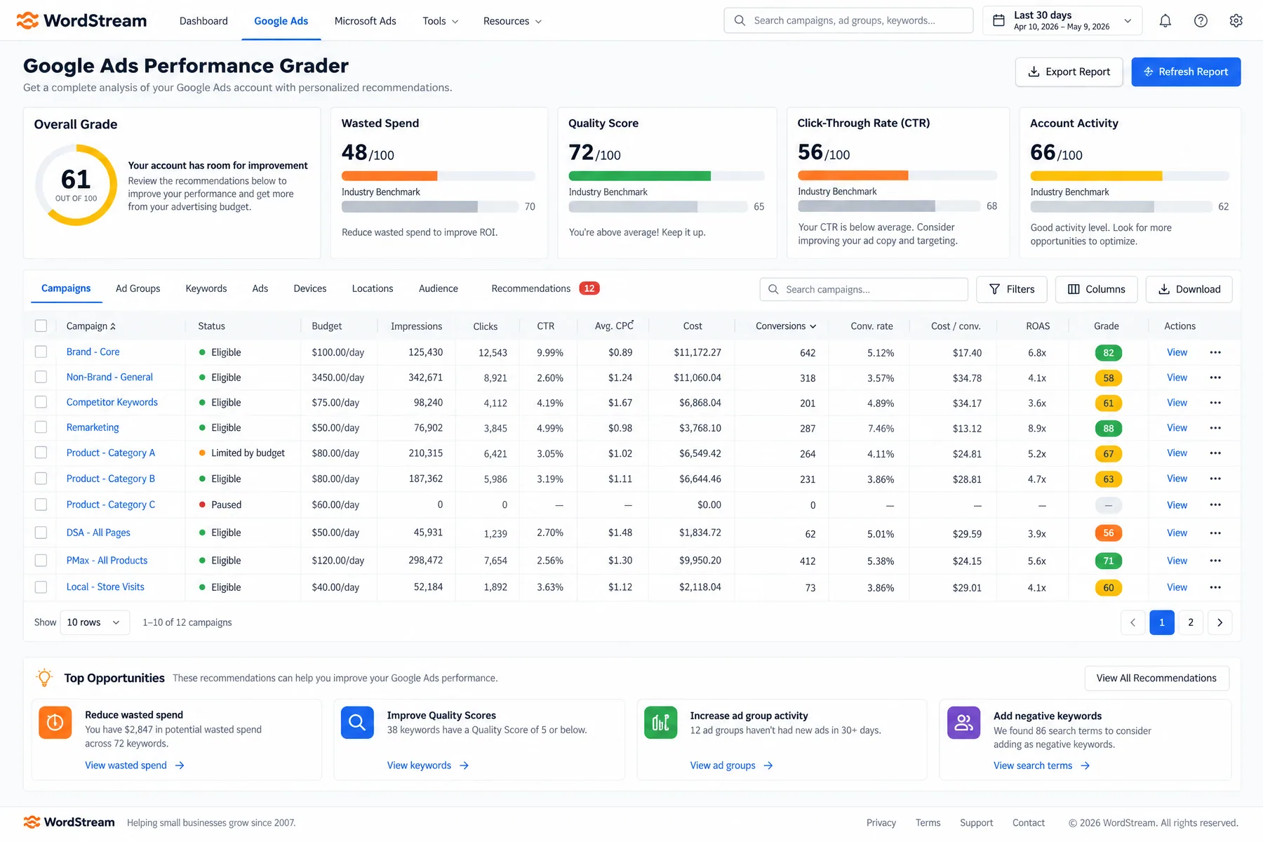Check the DSA - All Pages checkbox
This screenshot has height=842, width=1263.
(x=41, y=533)
